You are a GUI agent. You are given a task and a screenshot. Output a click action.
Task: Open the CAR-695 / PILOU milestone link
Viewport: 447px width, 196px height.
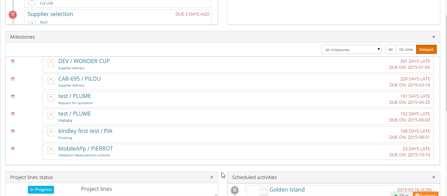coord(79,79)
